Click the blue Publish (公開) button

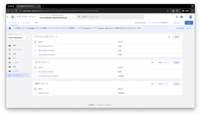189,23
